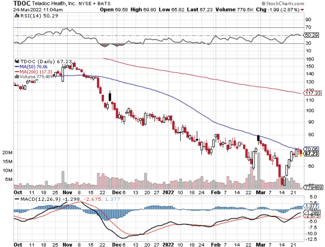This screenshot has width=325, height=247.
Task: Click the 2022 label on the bottom date axis
Action: pos(168,244)
